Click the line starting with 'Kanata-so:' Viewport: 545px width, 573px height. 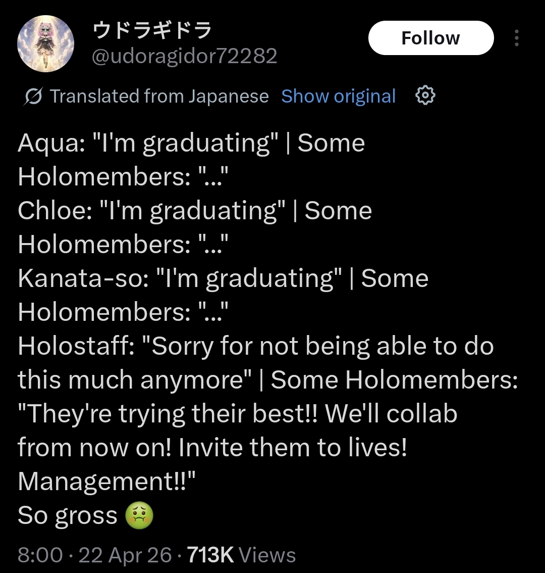pos(223,278)
